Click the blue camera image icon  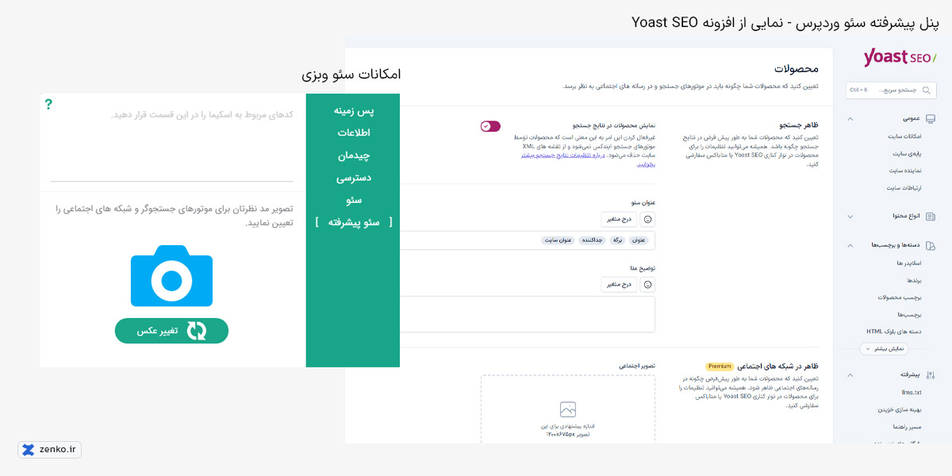coord(171,275)
